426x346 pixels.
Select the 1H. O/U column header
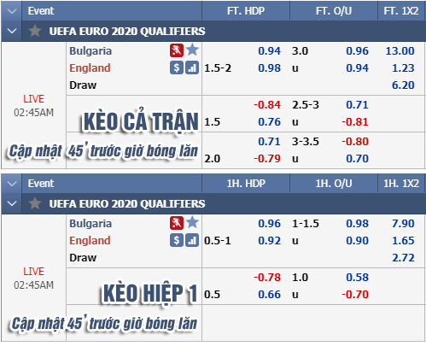(x=334, y=184)
